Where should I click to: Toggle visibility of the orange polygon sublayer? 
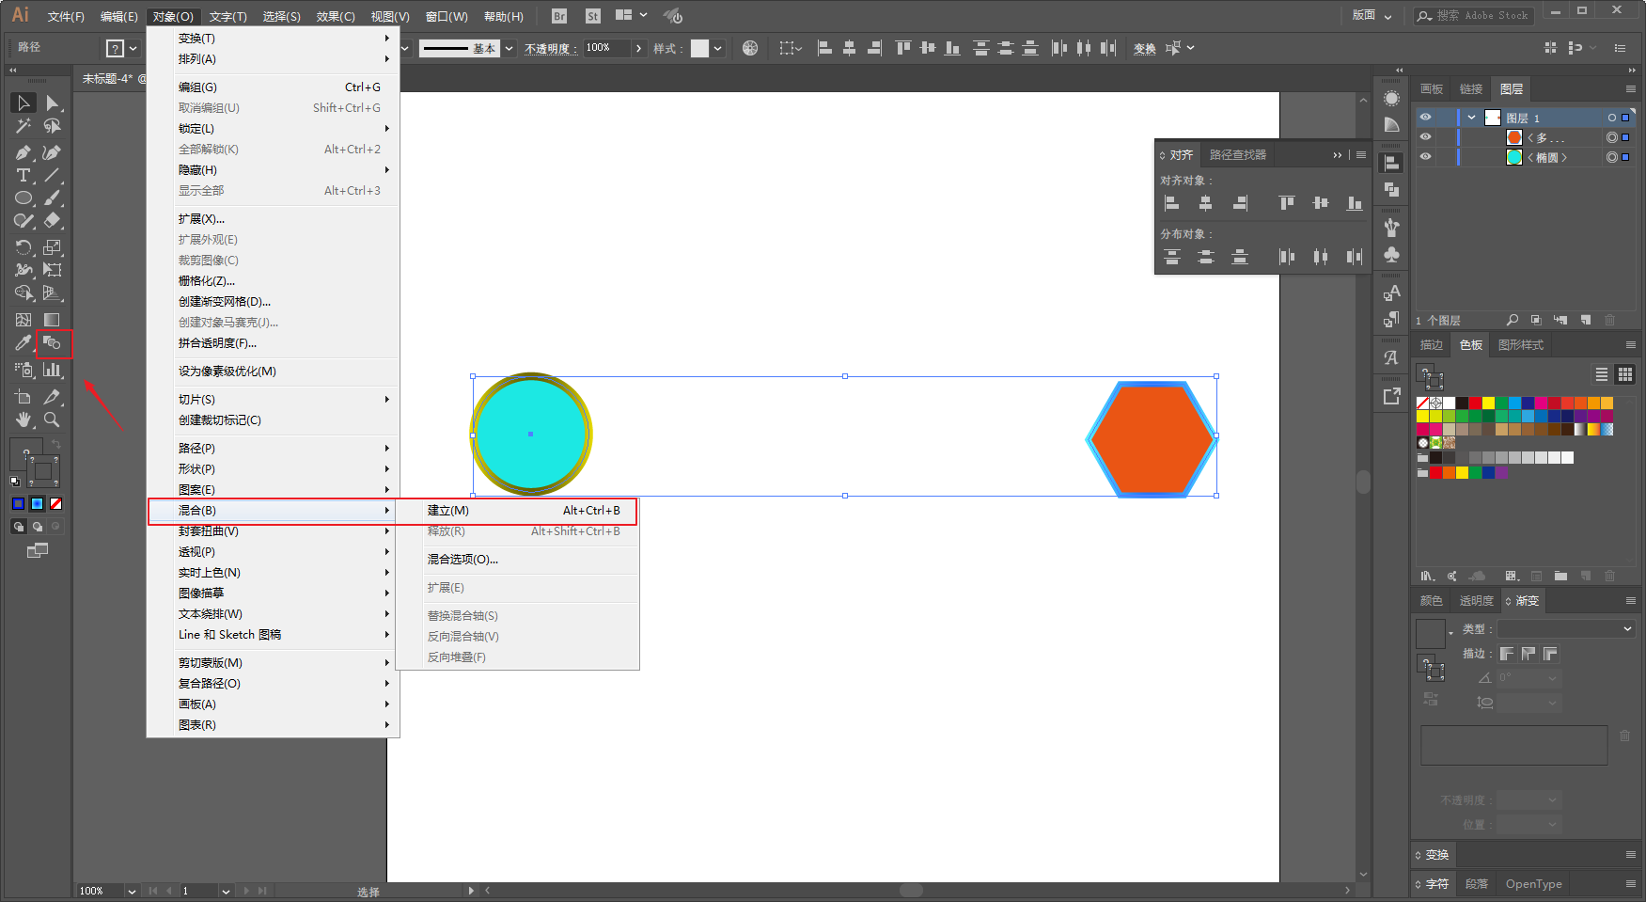[1426, 137]
